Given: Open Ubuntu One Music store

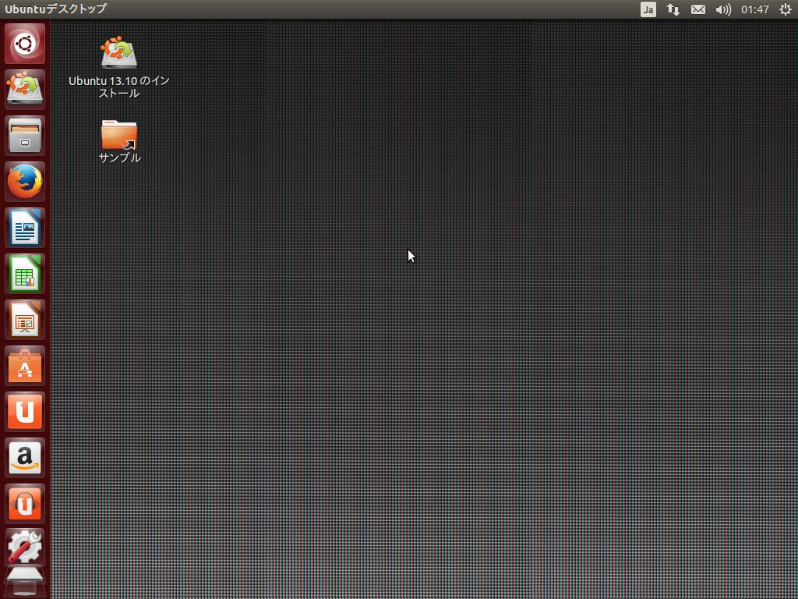Looking at the screenshot, I should (25, 504).
